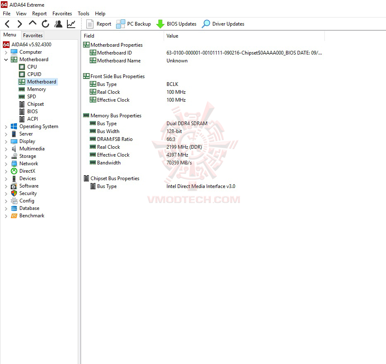Click the Back navigation arrow
Screen dimensions: 386x364
(7, 24)
